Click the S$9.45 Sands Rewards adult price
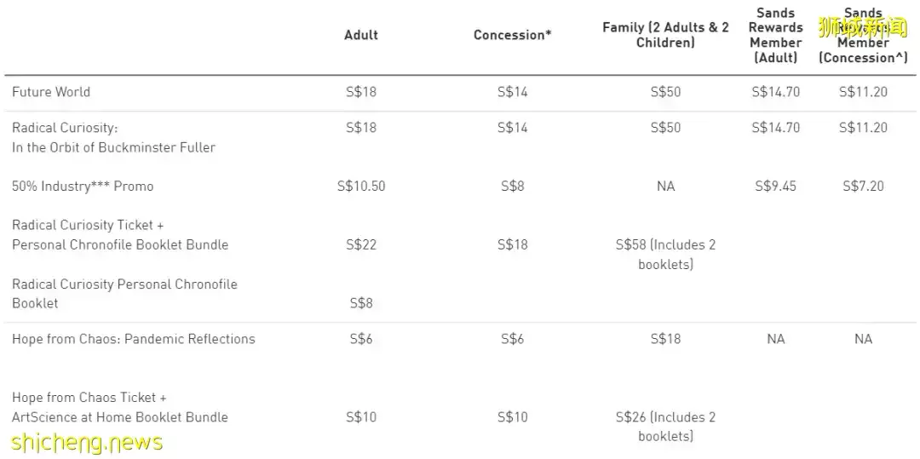The image size is (920, 459). (775, 186)
